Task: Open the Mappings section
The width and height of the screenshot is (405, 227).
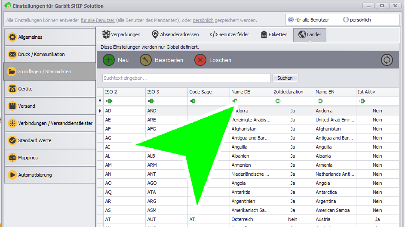Action: click(x=50, y=158)
